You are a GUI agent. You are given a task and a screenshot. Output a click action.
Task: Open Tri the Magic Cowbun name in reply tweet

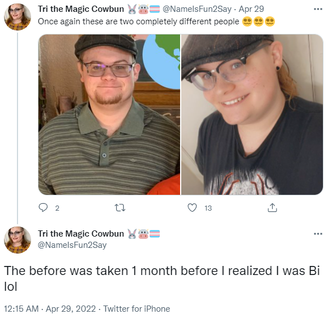(x=81, y=234)
